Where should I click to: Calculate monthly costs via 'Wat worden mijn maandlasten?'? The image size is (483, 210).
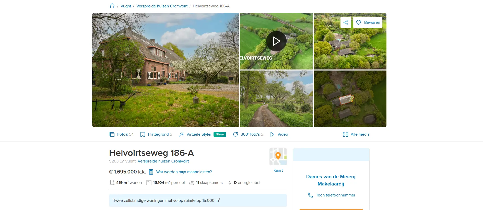(x=184, y=172)
